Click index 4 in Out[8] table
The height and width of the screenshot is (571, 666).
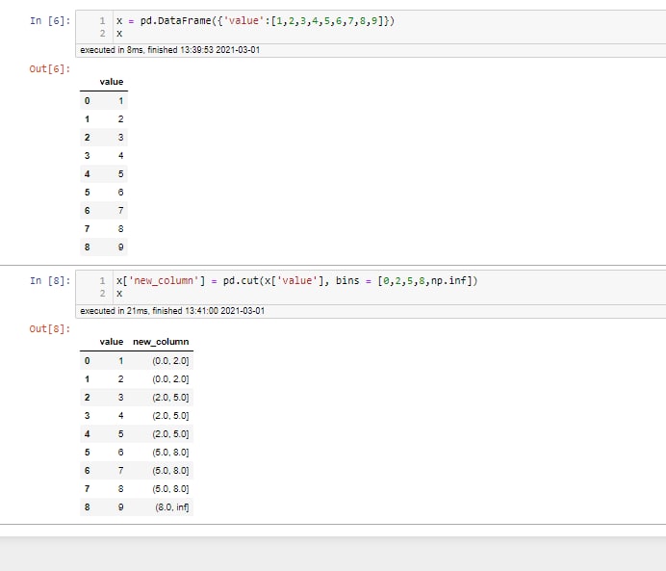[87, 433]
